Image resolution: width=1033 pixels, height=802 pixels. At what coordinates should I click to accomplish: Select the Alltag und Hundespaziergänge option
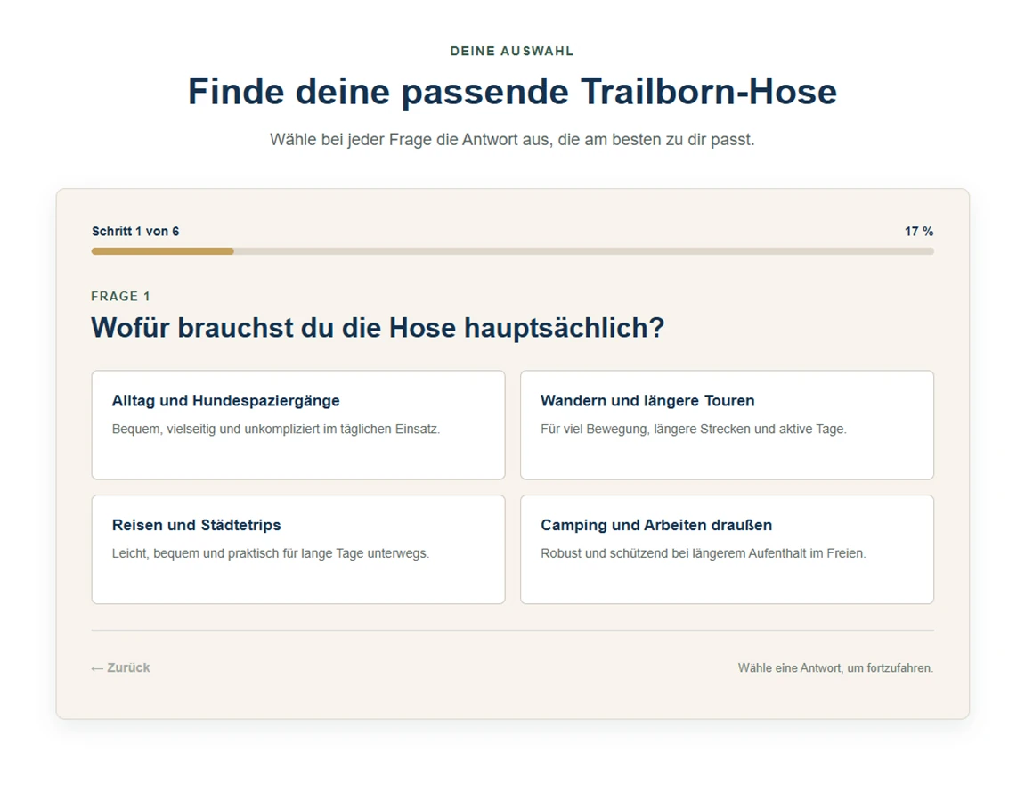[298, 424]
